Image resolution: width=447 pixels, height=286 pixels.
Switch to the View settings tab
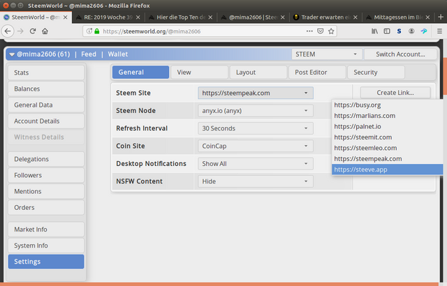199,73
